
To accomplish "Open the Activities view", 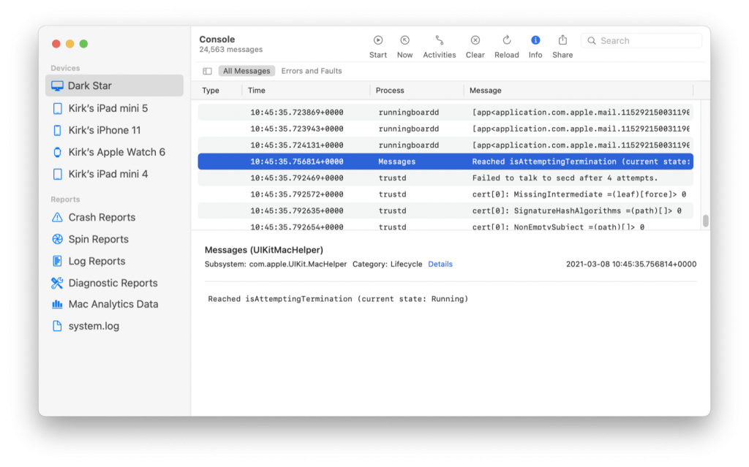I will point(439,44).
